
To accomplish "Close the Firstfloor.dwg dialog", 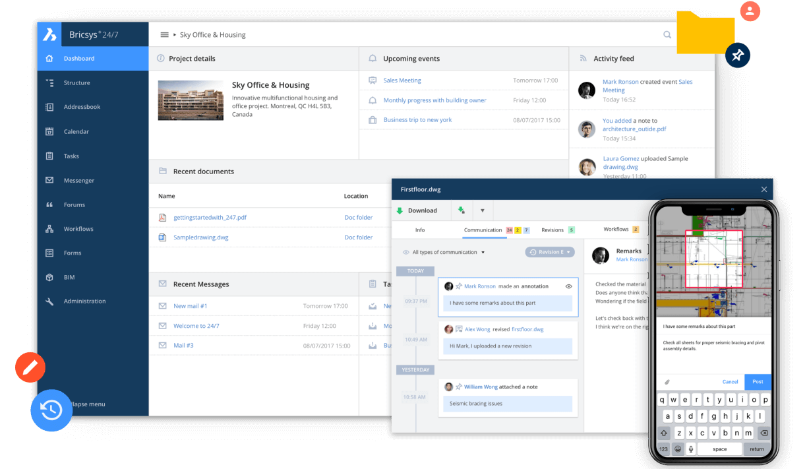I will point(764,189).
